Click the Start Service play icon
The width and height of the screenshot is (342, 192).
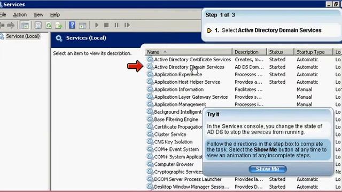coord(97,25)
